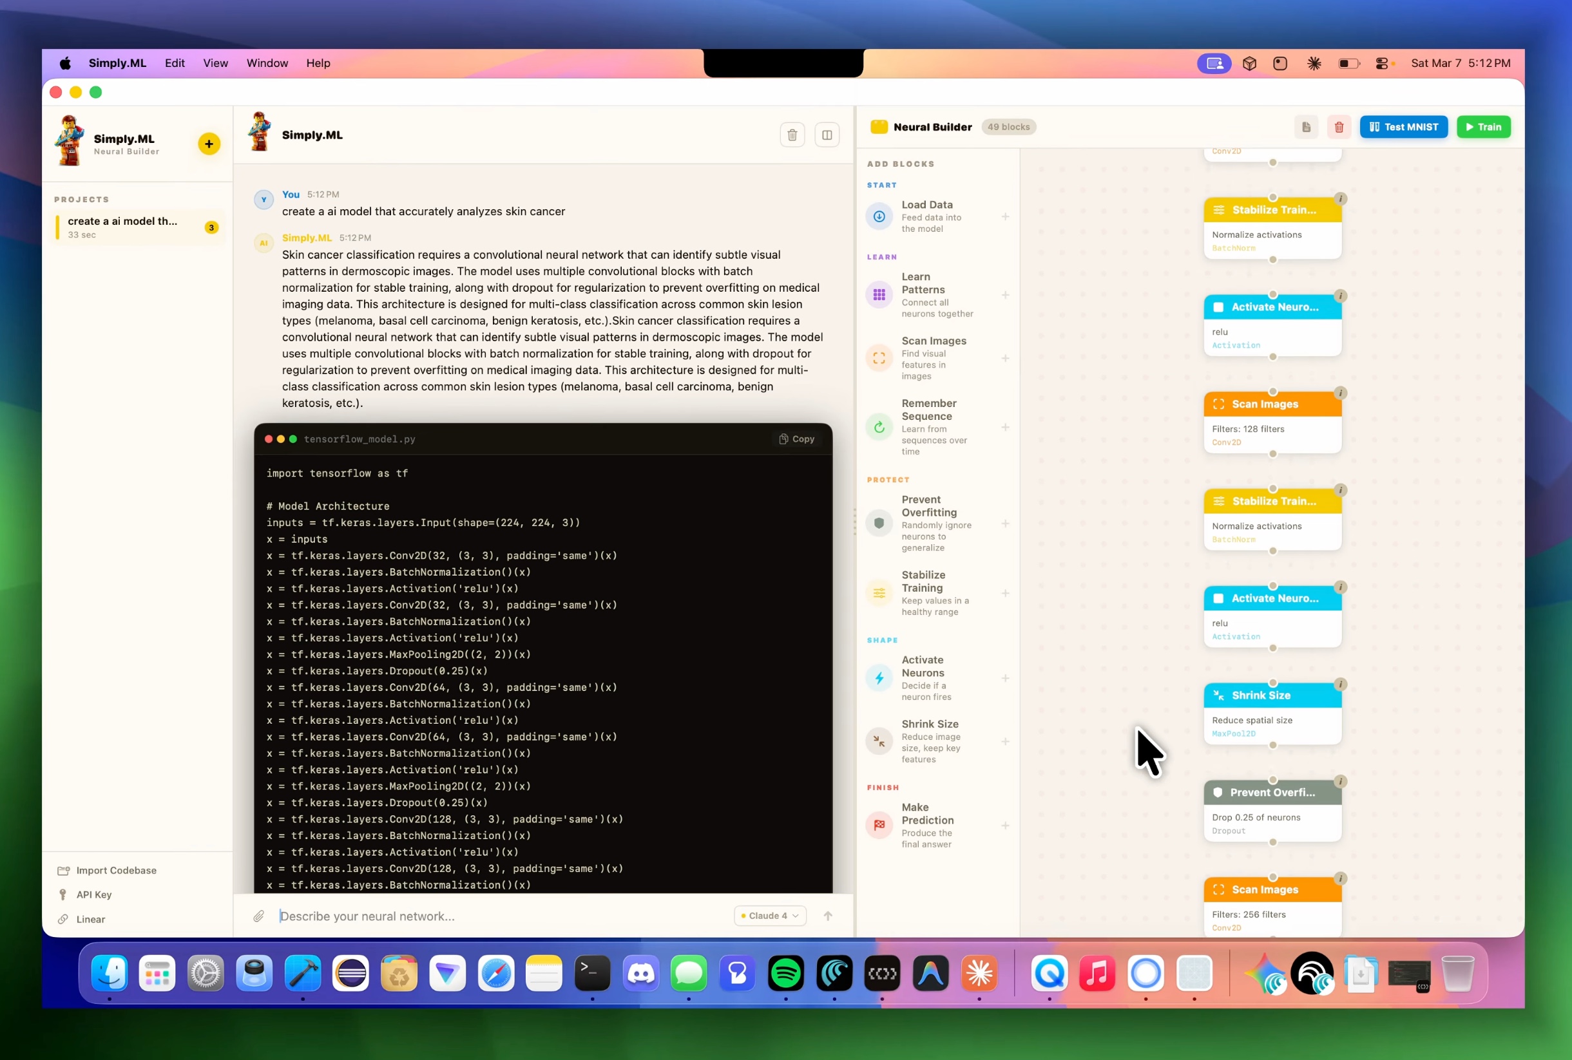The width and height of the screenshot is (1572, 1060).
Task: Open the Claude 4 model dropdown
Action: (x=769, y=916)
